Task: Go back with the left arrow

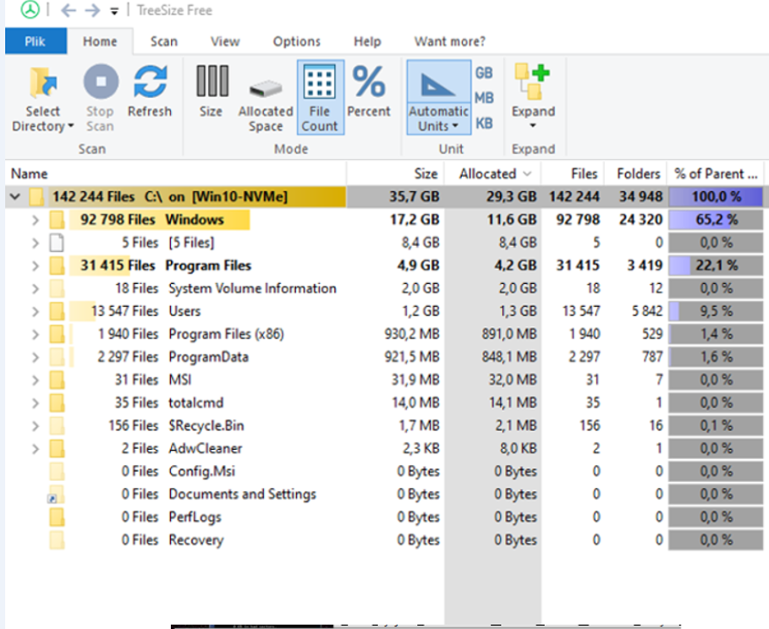Action: [69, 10]
